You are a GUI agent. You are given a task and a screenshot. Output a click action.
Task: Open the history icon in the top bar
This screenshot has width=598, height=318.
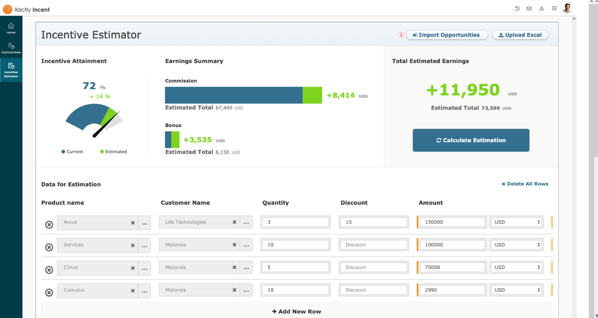tap(517, 8)
